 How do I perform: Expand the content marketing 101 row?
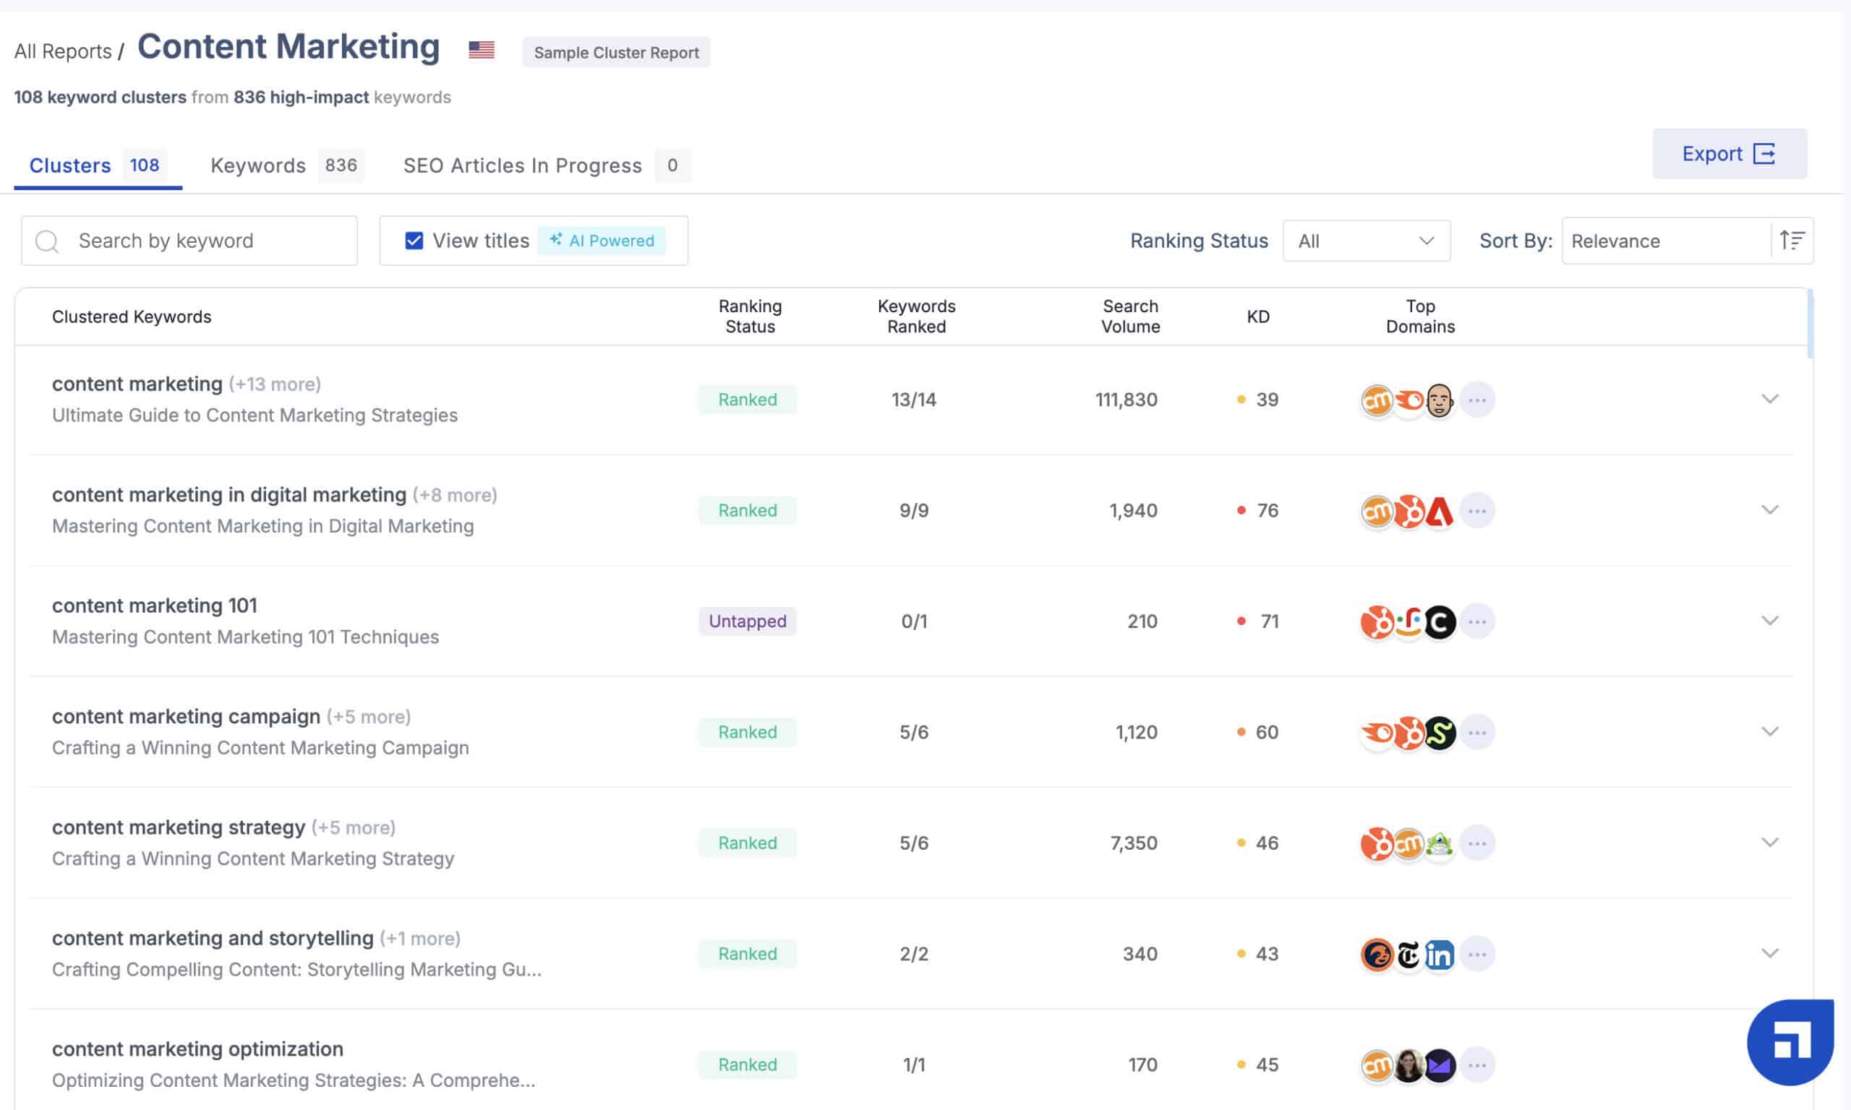[x=1769, y=620]
